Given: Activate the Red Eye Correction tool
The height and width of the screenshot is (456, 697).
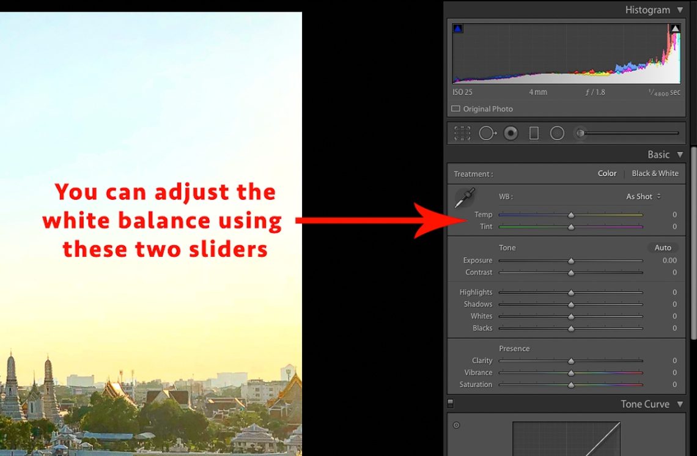Looking at the screenshot, I should click(x=511, y=133).
